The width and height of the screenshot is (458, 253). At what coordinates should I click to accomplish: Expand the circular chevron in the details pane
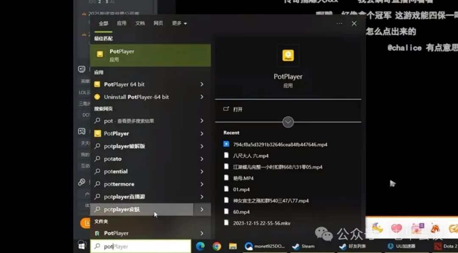point(288,122)
